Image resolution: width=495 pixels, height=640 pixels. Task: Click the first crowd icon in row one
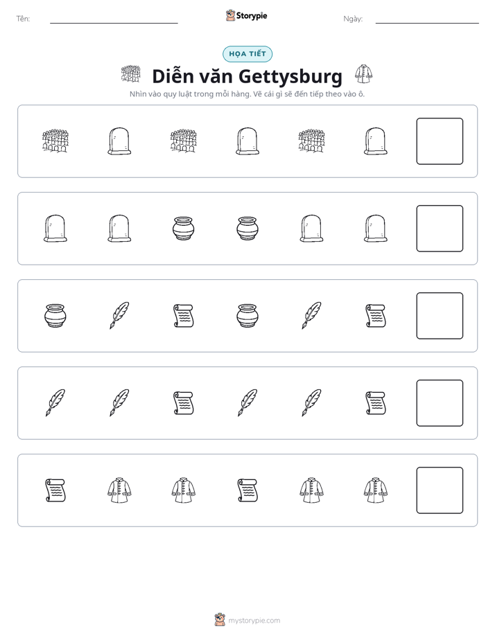(55, 141)
